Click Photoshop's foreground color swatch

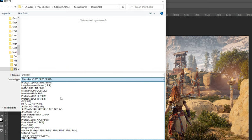click(x=1, y=120)
